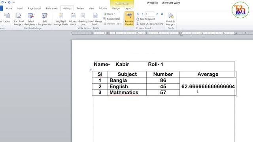
Task: Insert a Greeting Line
Action: pos(83,19)
